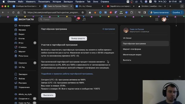Open VK Pay
Screen dimensions: 185x104
point(22,67)
